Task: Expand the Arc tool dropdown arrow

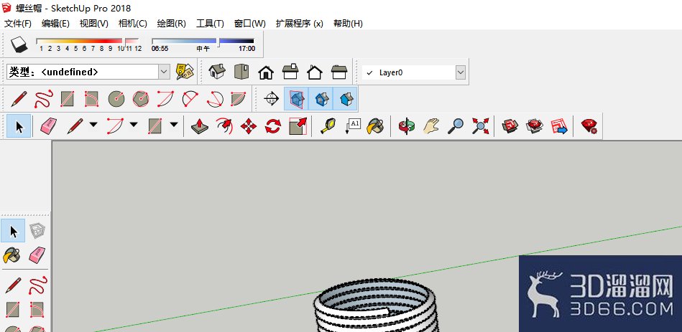Action: click(134, 125)
